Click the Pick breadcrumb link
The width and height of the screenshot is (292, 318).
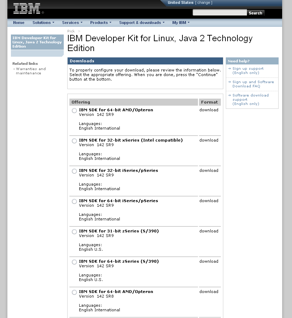coord(71,31)
